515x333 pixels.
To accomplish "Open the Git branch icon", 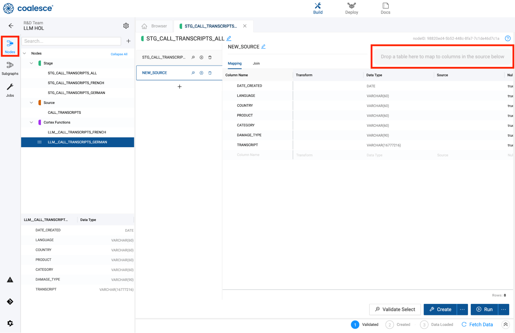I will (x=10, y=302).
